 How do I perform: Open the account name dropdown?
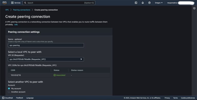point(181,3)
